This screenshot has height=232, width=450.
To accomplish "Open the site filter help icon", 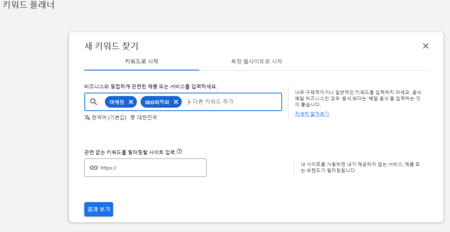I will click(x=179, y=151).
